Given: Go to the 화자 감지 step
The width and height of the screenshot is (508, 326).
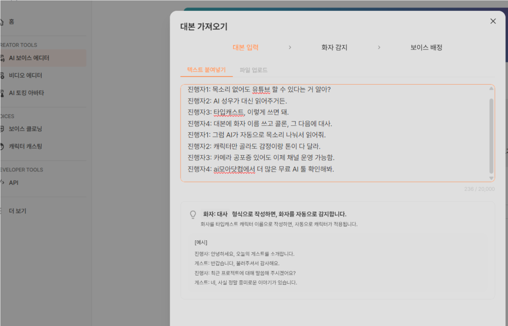Looking at the screenshot, I should point(334,48).
